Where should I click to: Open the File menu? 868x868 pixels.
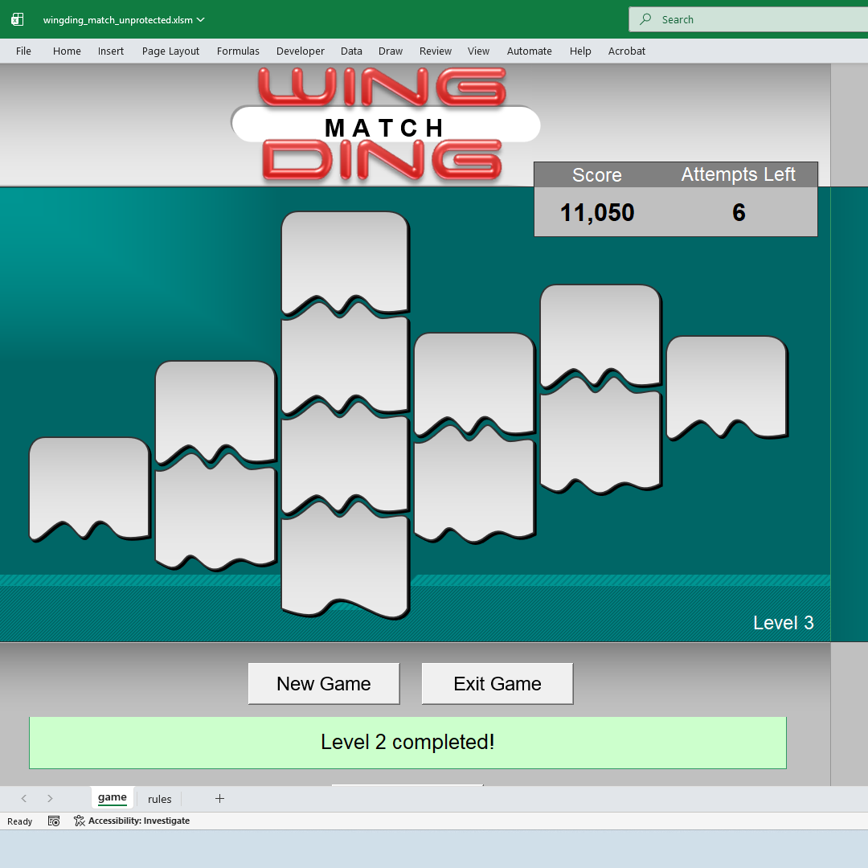[x=23, y=51]
